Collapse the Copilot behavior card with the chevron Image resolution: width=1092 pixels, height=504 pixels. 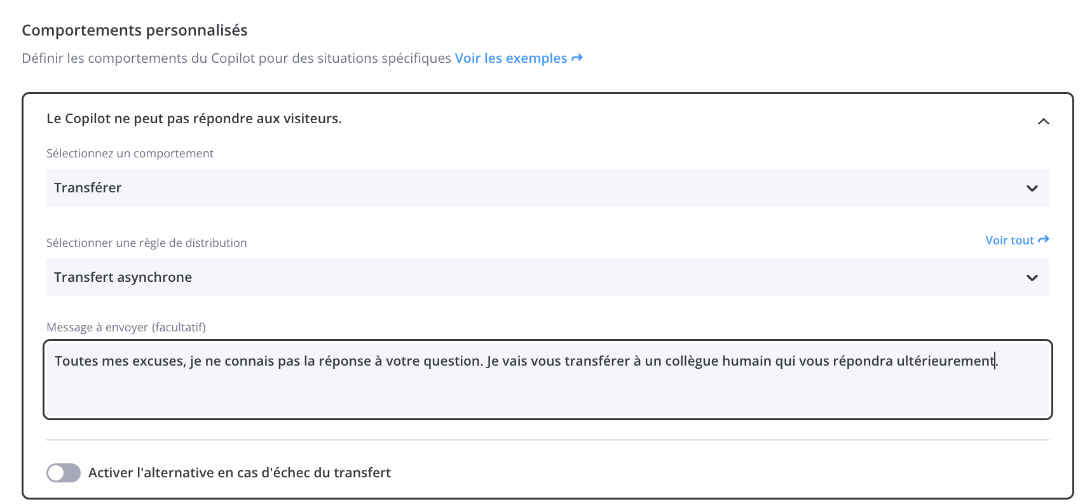[1043, 121]
